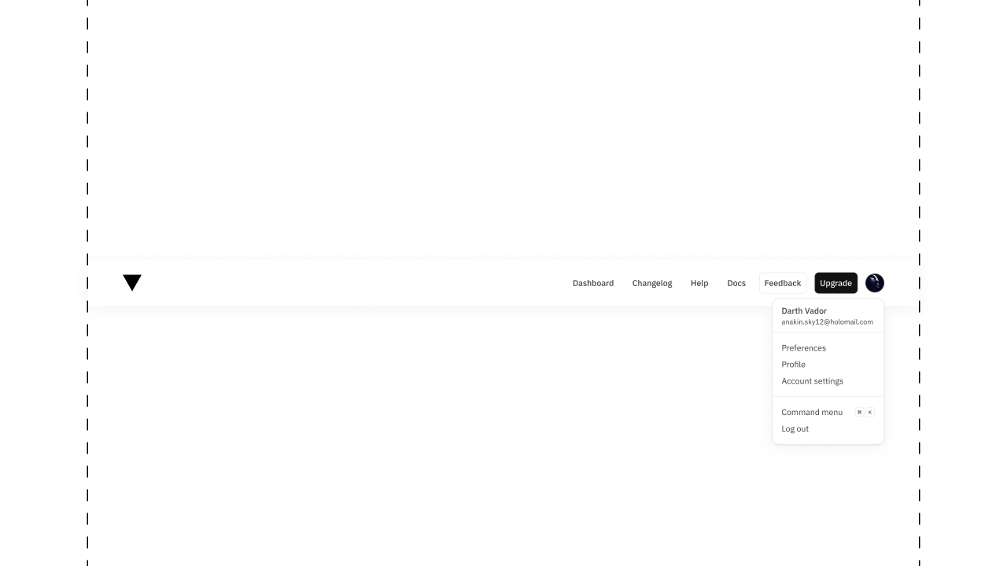Give Feedback using the Feedback button
1007x566 pixels.
click(x=782, y=283)
